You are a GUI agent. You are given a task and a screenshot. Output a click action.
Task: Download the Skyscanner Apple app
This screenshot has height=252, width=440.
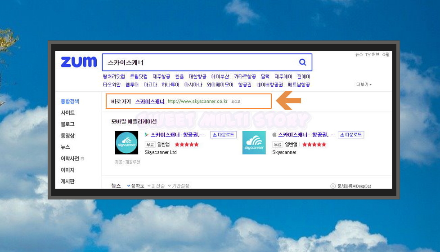tap(351, 135)
